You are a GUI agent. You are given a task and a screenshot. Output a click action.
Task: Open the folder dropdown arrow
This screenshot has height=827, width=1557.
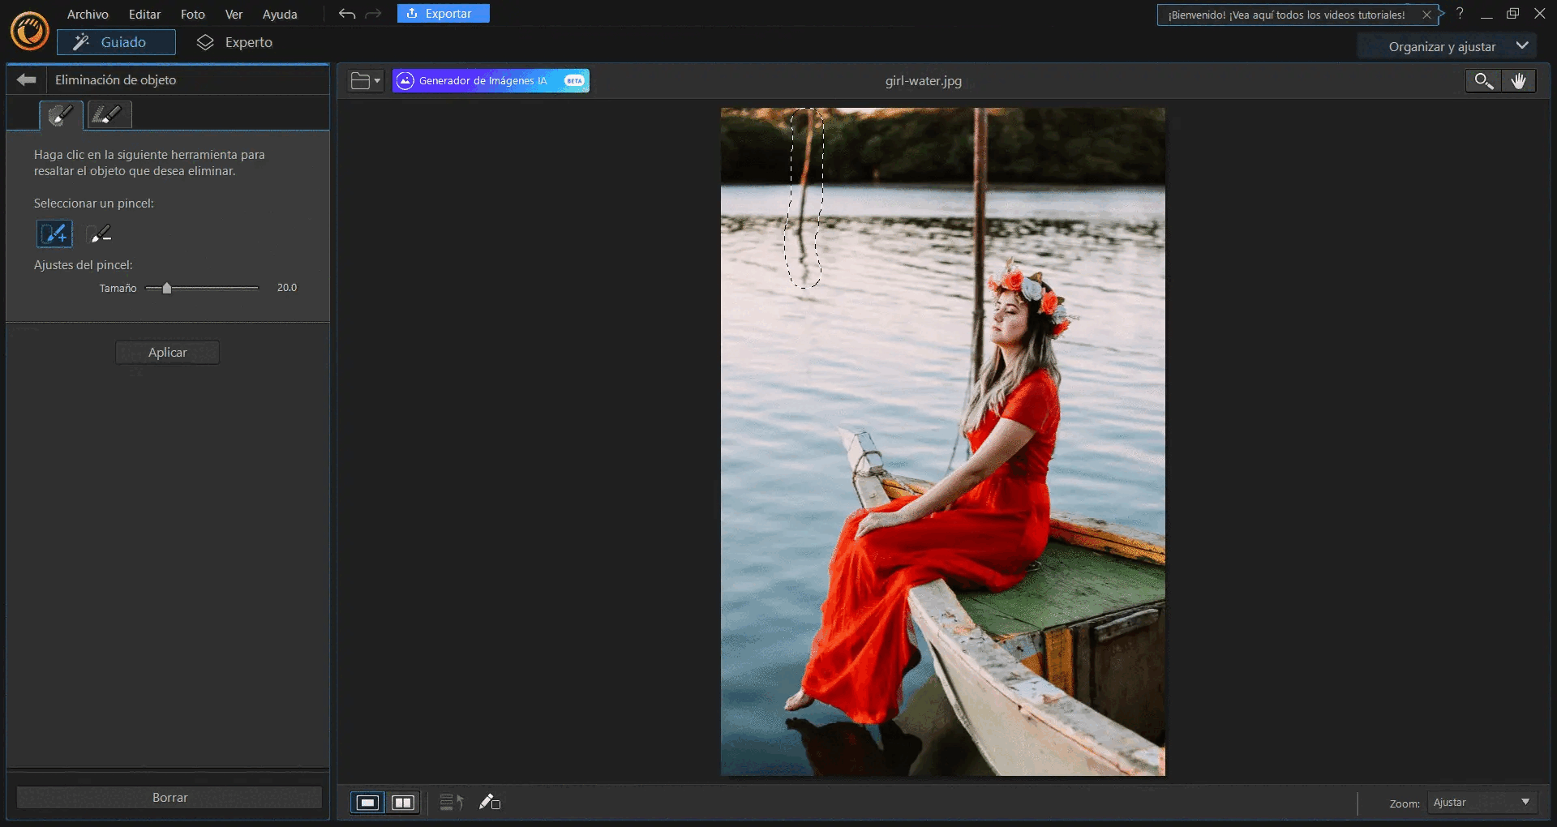(377, 80)
